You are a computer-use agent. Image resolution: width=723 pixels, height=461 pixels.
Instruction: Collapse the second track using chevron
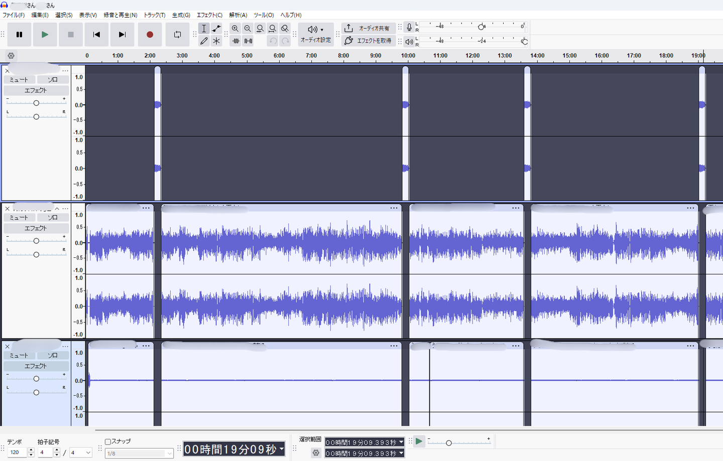coord(57,209)
